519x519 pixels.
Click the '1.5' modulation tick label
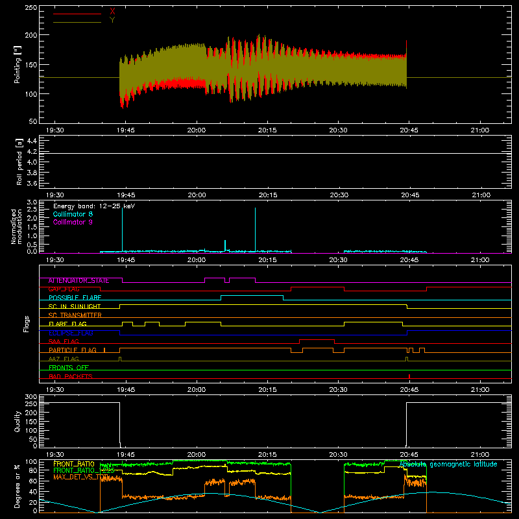click(32, 227)
